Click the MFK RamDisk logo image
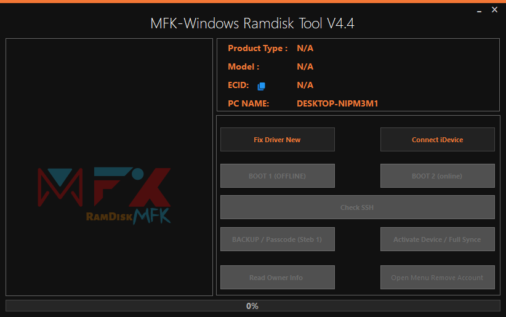506x317 pixels. (x=104, y=196)
